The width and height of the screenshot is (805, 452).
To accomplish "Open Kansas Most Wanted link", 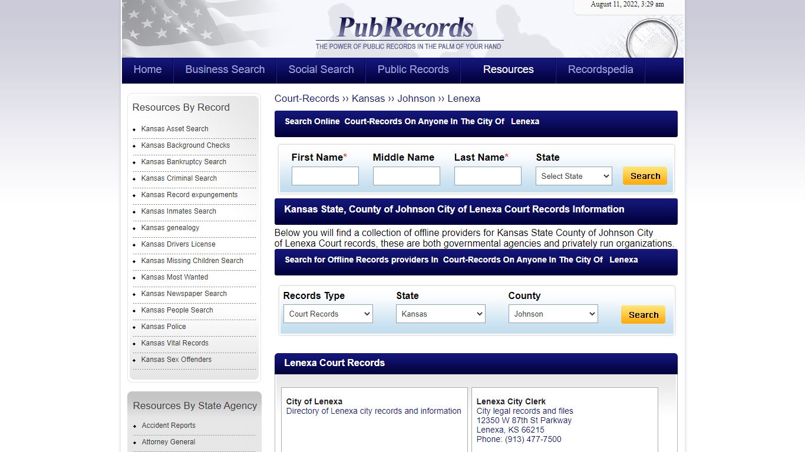I will pyautogui.click(x=174, y=277).
